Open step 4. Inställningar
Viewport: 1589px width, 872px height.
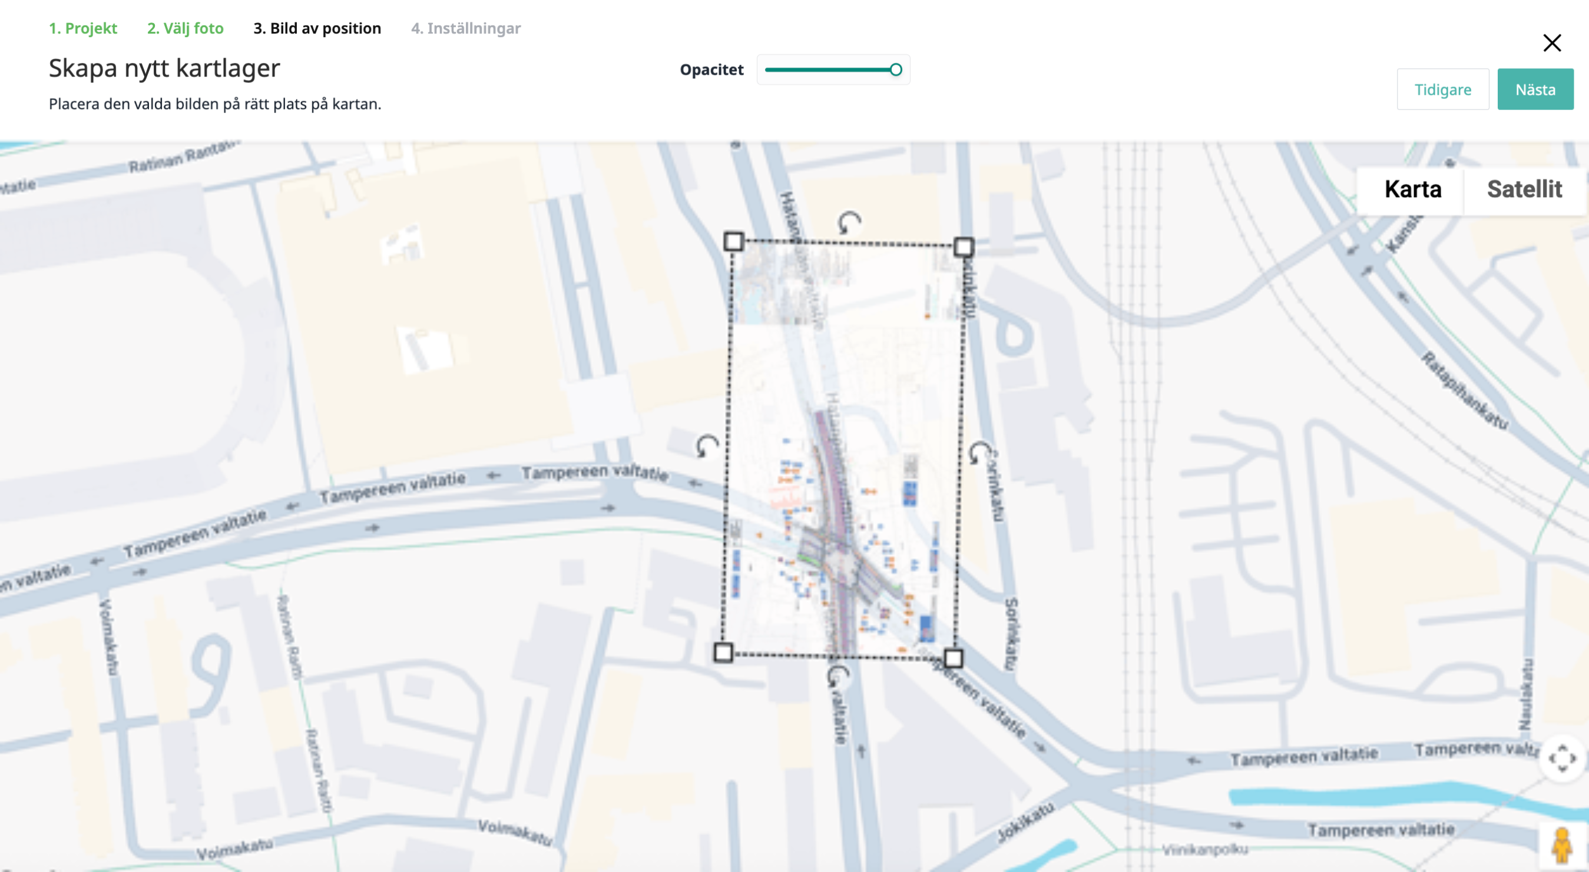(466, 28)
